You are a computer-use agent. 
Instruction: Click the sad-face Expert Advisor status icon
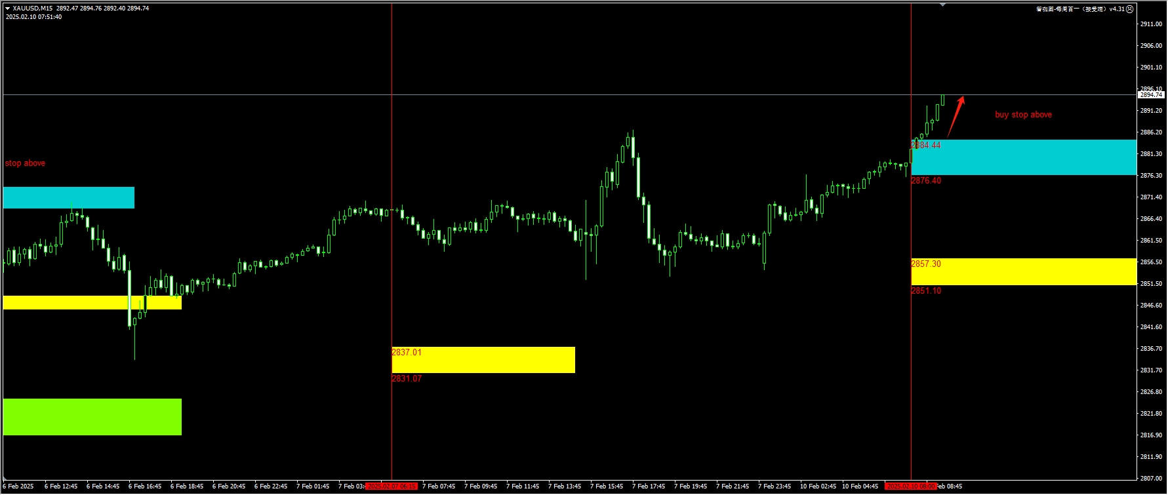click(1129, 9)
